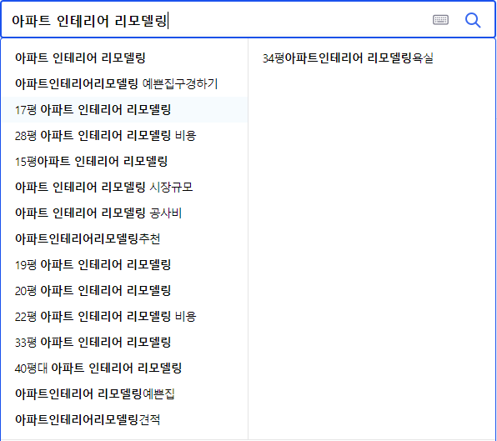
Task: Pick 40평대 아파트 인테리어 리모델링 suggestion
Action: click(98, 368)
